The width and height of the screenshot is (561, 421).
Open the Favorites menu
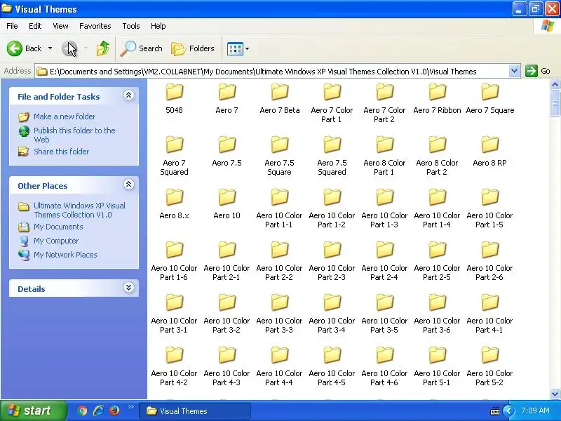point(95,26)
